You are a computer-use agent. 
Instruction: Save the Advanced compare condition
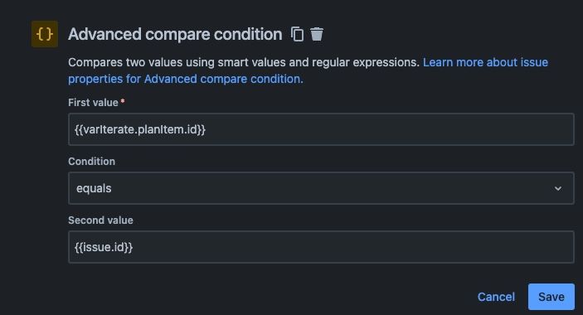(551, 297)
